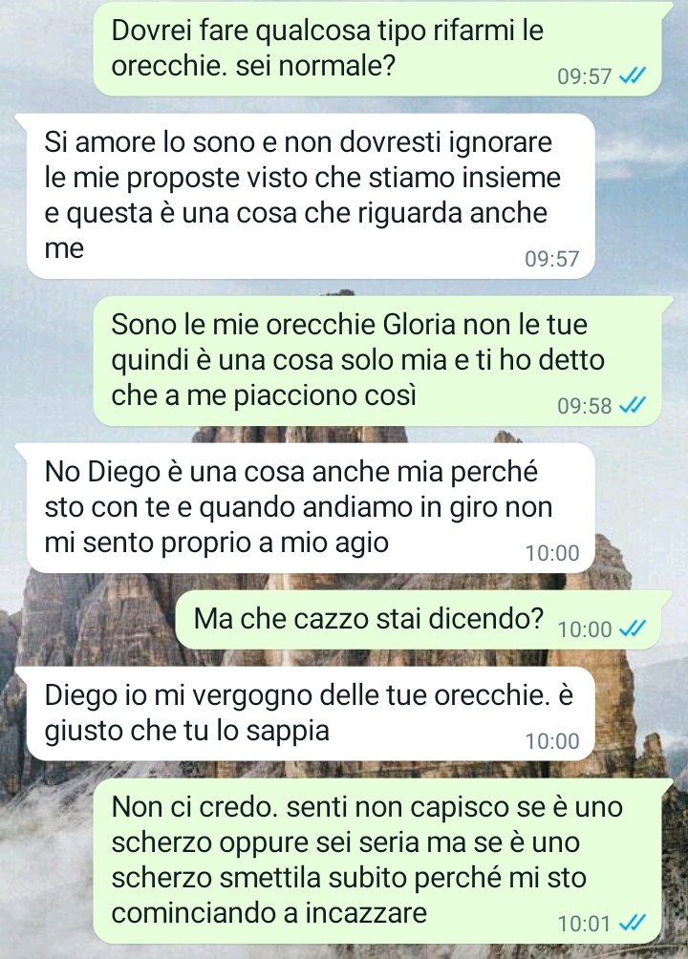Click blue ticks on 'Ma che cazzo stai dicendo?'
688x959 pixels.
[x=633, y=629]
